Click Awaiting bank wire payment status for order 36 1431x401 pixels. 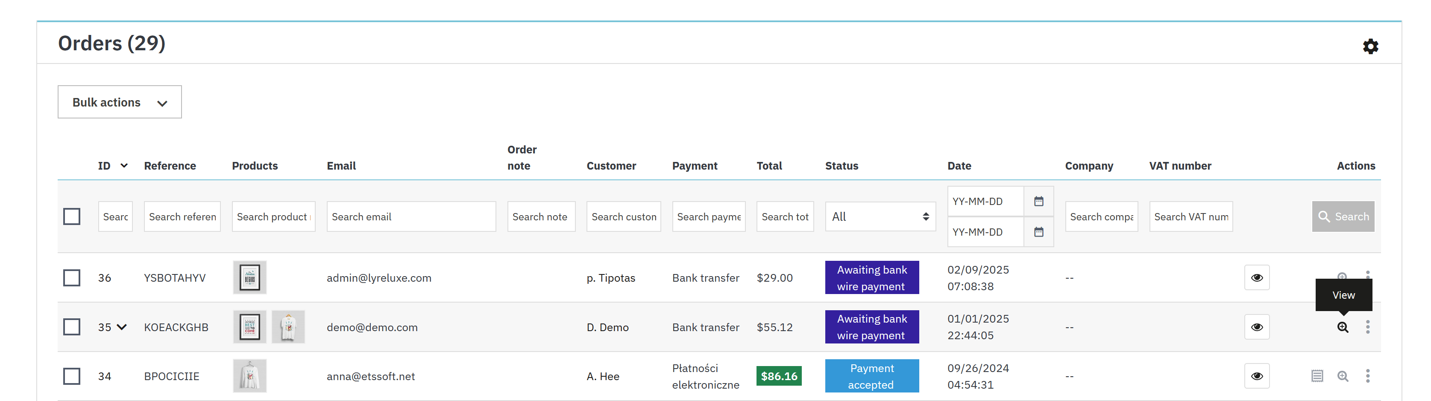871,277
